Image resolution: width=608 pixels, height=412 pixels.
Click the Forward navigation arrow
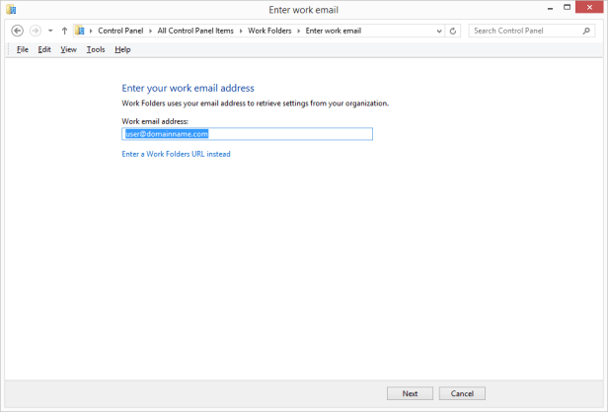(x=37, y=31)
